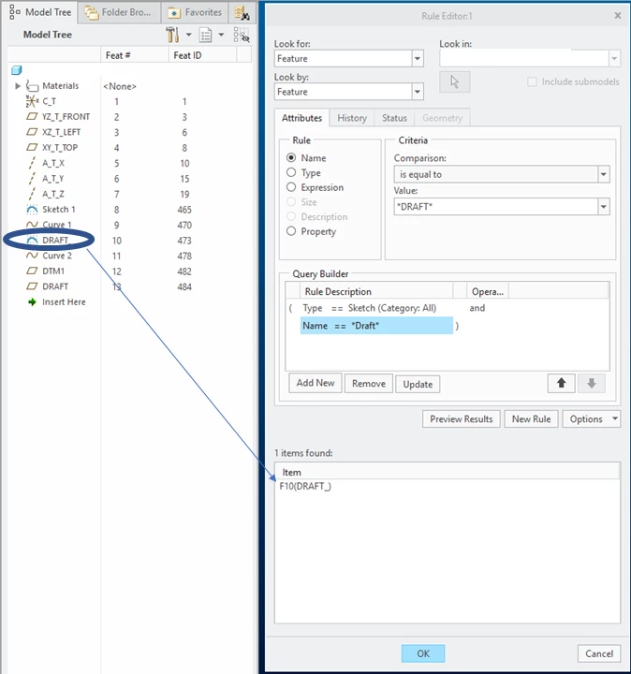The width and height of the screenshot is (631, 674).
Task: Click the Add New button
Action: tap(315, 383)
